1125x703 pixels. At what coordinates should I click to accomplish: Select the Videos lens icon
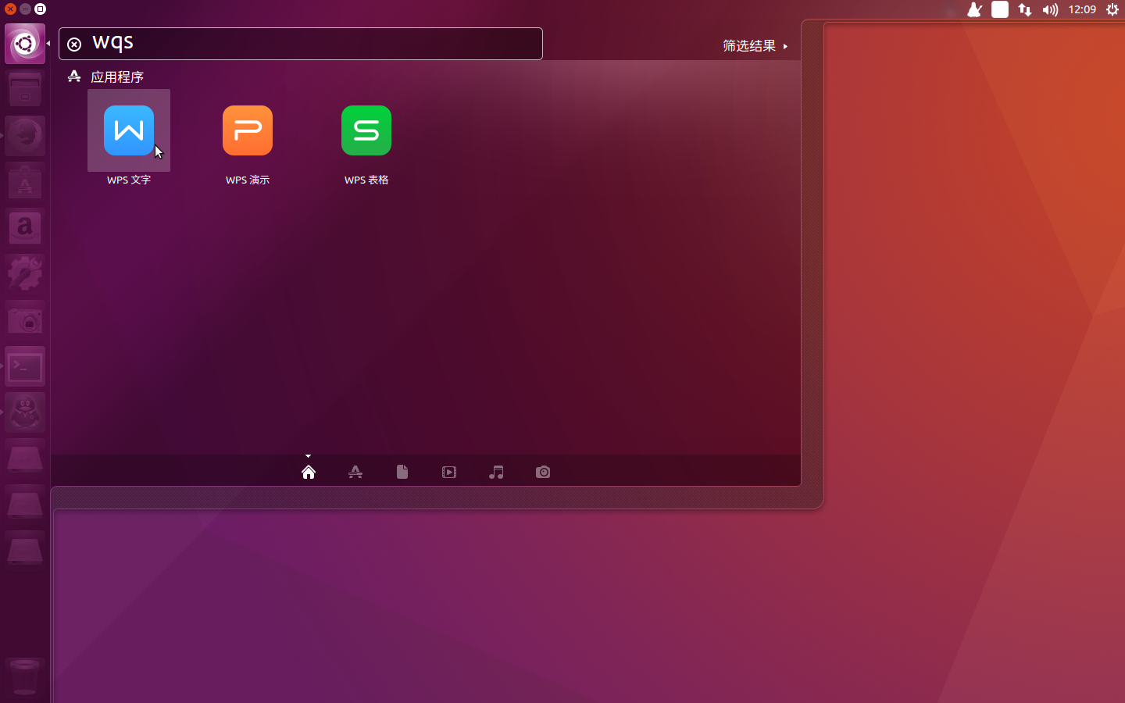pyautogui.click(x=448, y=472)
